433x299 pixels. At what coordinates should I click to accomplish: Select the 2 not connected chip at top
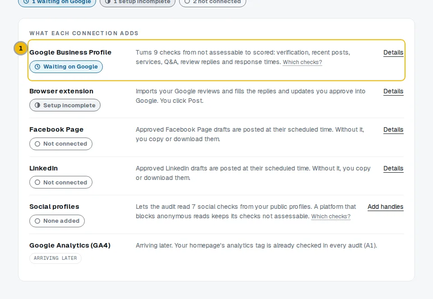click(x=212, y=2)
